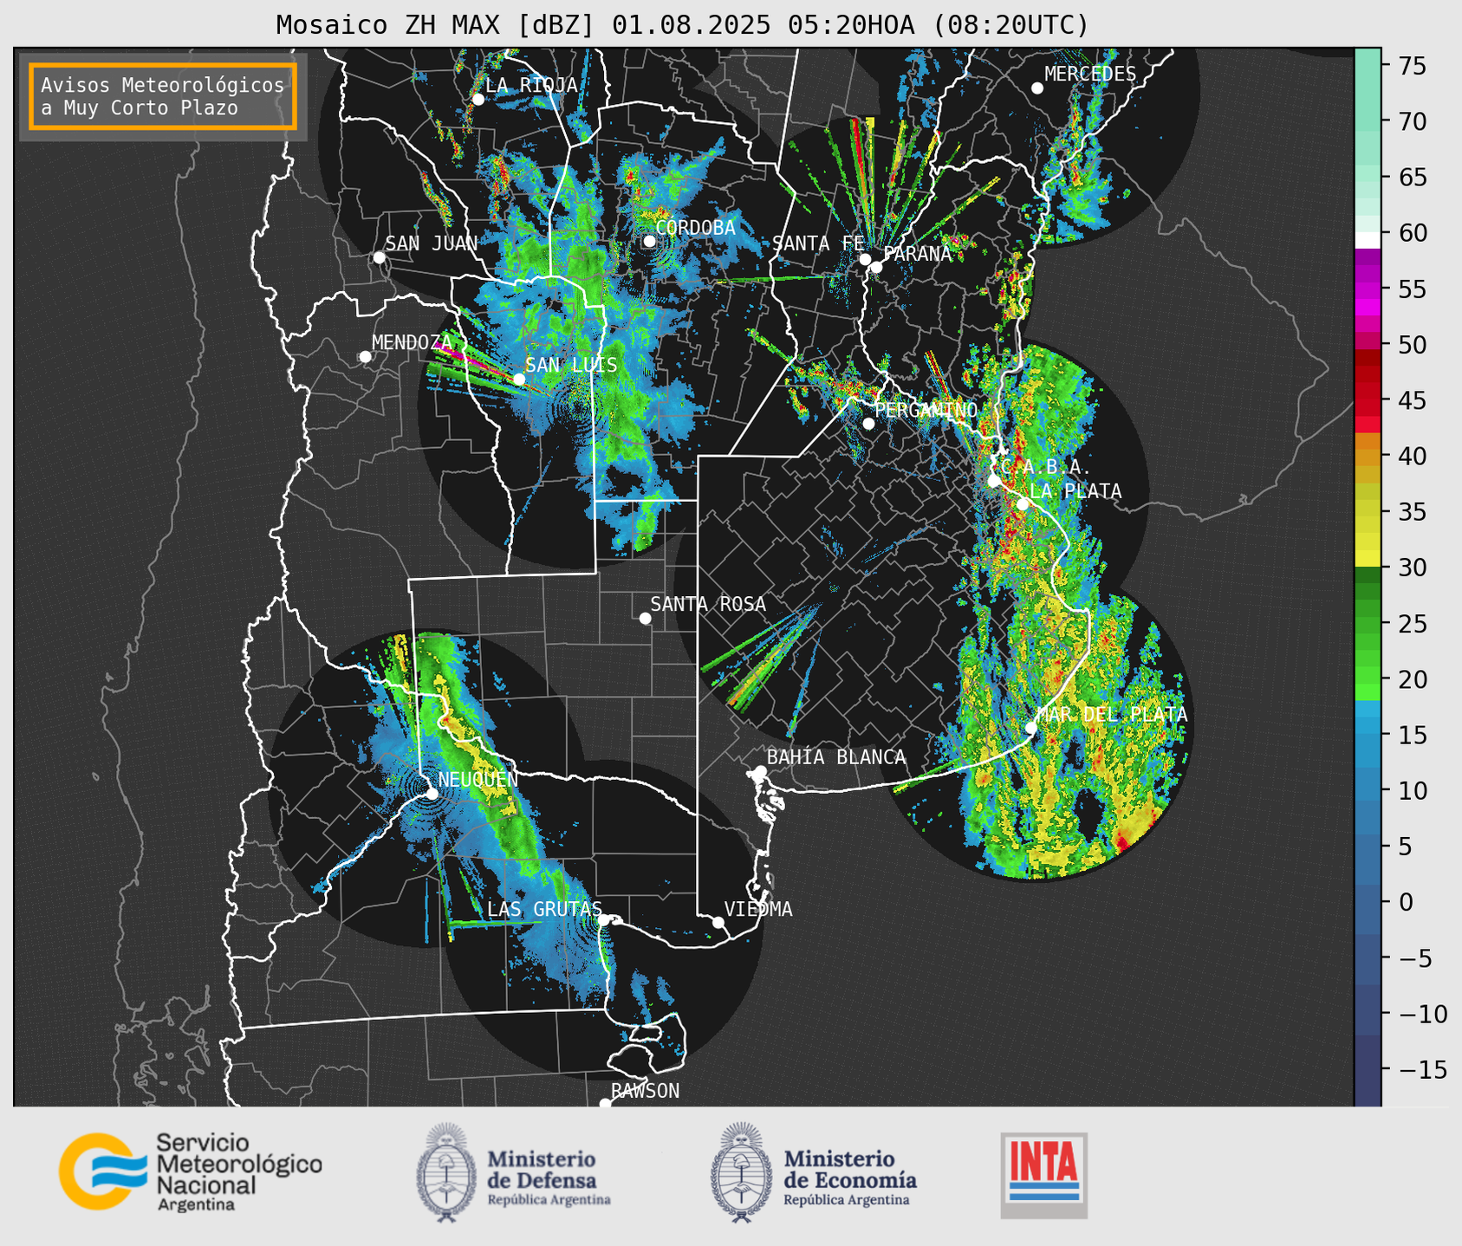Image resolution: width=1462 pixels, height=1246 pixels.
Task: Click the SANTA ROSA label text
Action: (708, 604)
